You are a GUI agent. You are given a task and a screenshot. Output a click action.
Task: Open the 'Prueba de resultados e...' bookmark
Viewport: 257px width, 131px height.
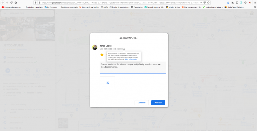[x=119, y=7]
